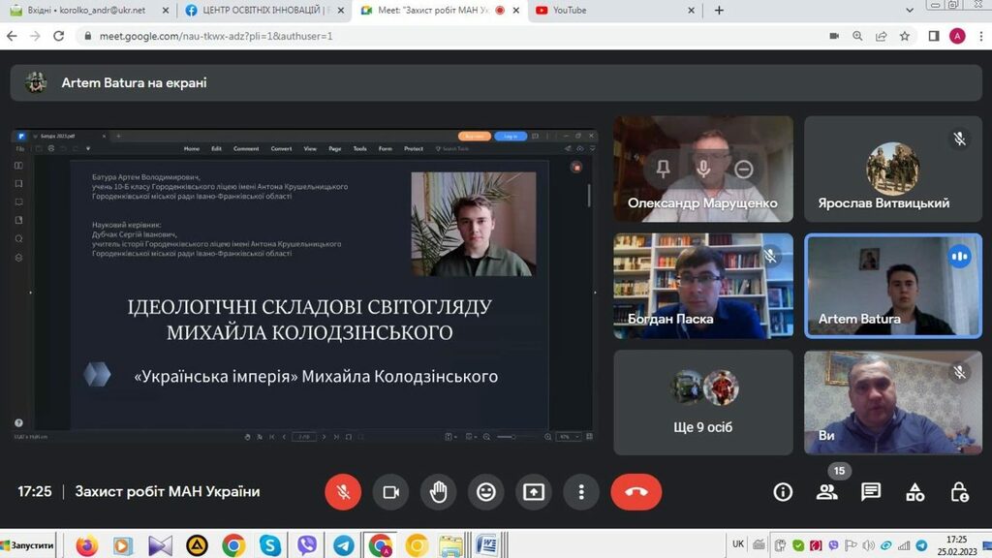Open Telegram from the Windows taskbar

tap(343, 545)
